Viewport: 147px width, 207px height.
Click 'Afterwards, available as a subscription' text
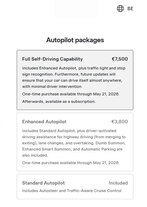59,101
